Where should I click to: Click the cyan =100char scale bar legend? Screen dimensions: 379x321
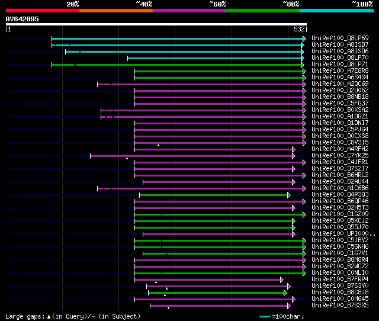point(265,317)
